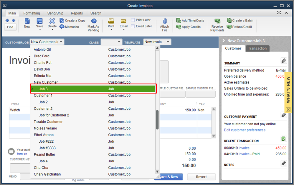
Task: Switch to the Main tab
Action: point(12,13)
